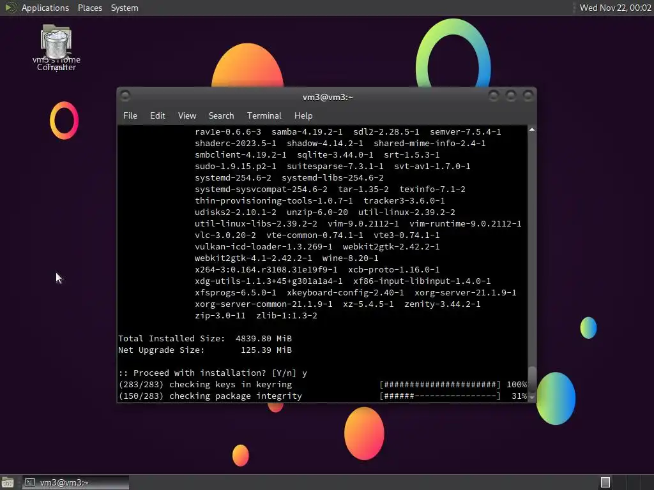Image resolution: width=654 pixels, height=490 pixels.
Task: Open the terminal View menu
Action: (187, 116)
